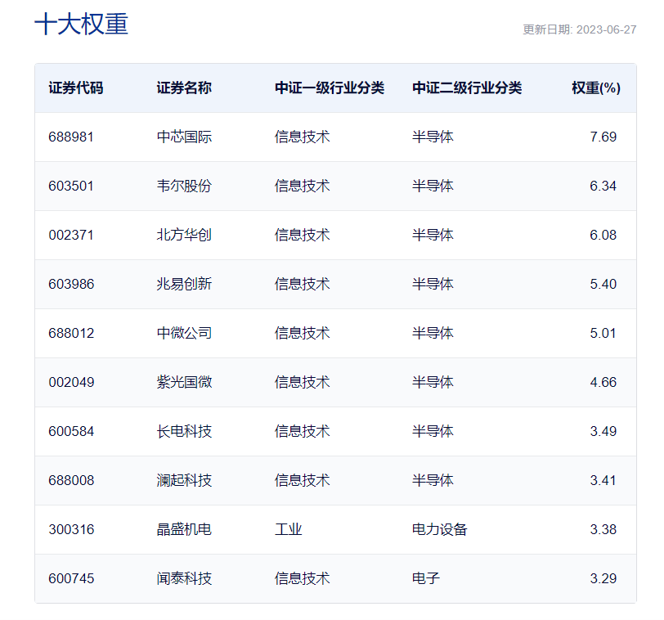664x620 pixels.
Task: Select stock code 603986
Action: [x=71, y=285]
